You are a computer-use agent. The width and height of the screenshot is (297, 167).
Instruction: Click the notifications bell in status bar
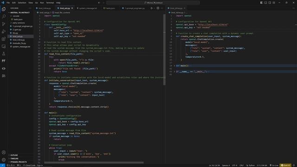pyautogui.click(x=294, y=165)
